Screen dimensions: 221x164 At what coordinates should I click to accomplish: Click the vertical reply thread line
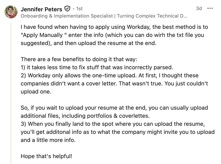(x=11, y=93)
